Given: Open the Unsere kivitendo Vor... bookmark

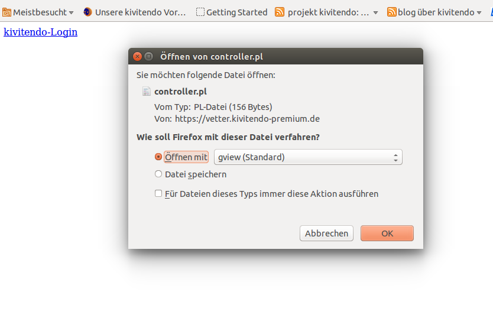Looking at the screenshot, I should (x=140, y=12).
